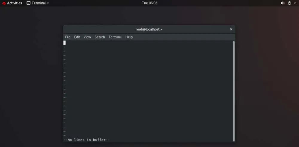Click the volume speaker icon
The height and width of the screenshot is (147, 299).
pos(283,3)
